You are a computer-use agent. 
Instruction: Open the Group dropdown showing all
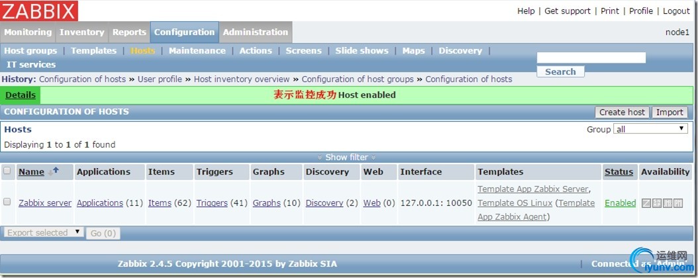coord(651,129)
